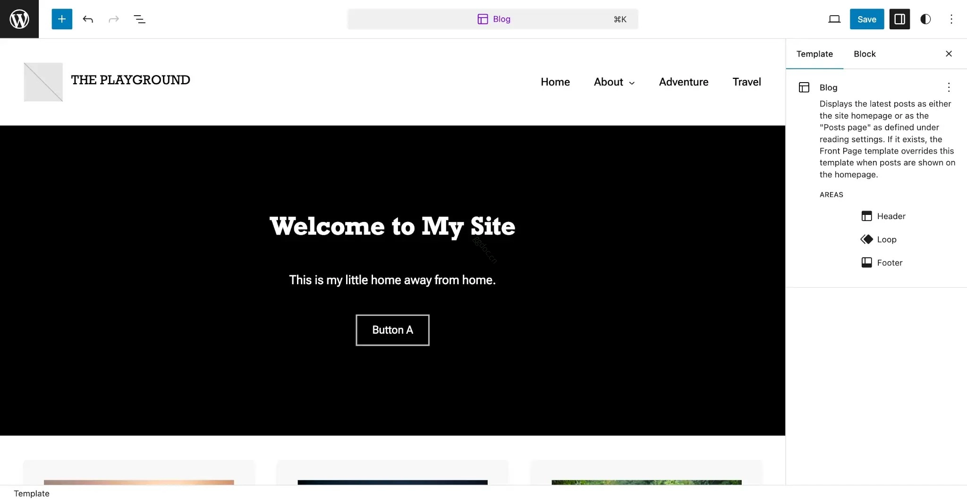Expand the About submenu chevron

click(632, 83)
